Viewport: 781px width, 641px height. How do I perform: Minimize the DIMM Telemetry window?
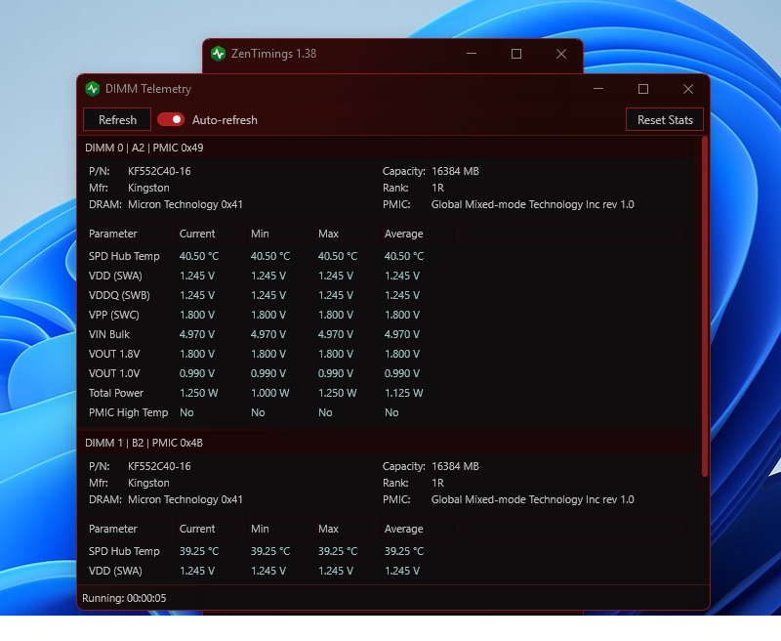coord(598,89)
